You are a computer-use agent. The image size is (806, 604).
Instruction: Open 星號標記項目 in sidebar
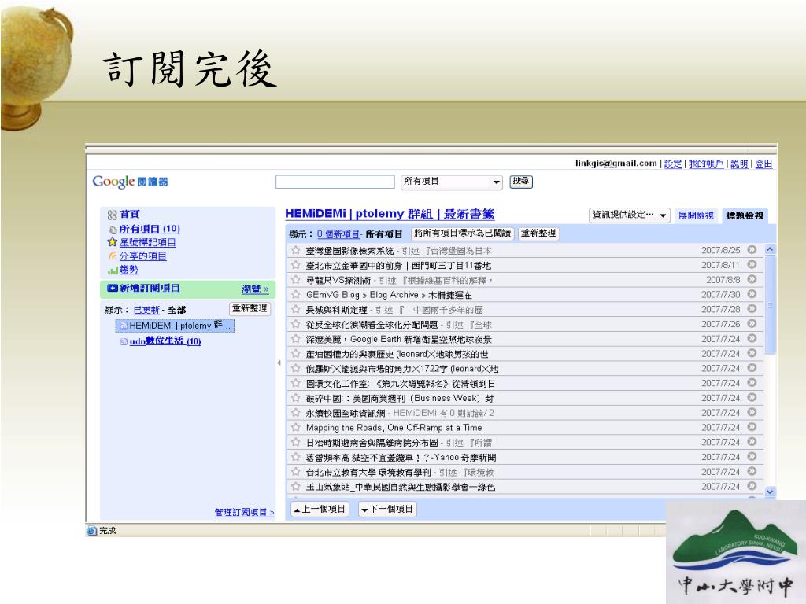tap(148, 242)
